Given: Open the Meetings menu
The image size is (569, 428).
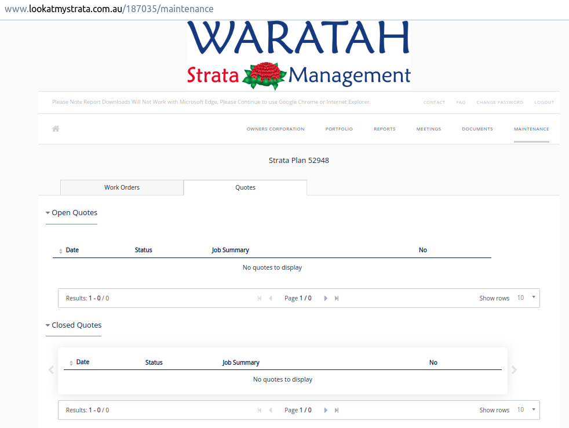Looking at the screenshot, I should click(x=429, y=129).
